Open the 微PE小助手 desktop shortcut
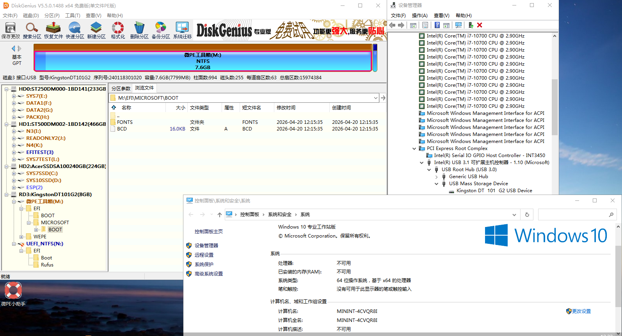622x336 pixels. click(x=13, y=294)
